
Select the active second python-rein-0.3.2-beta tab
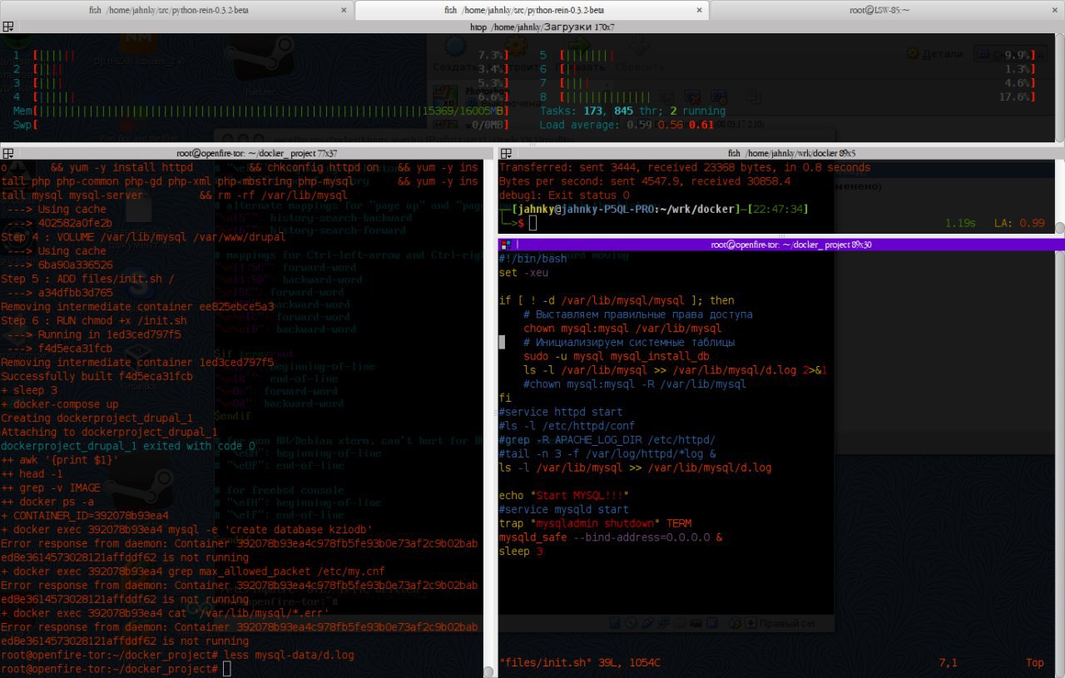532,10
